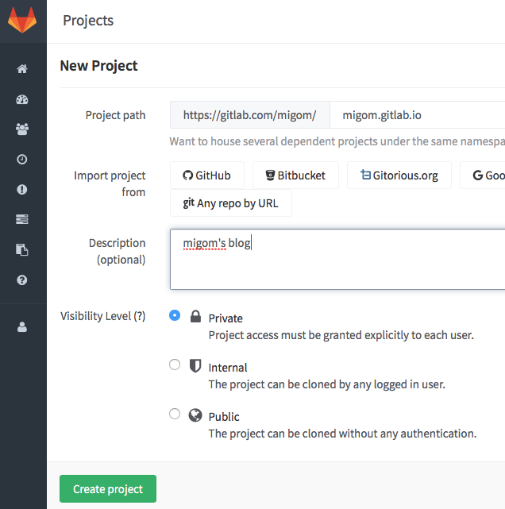Open the user profile icon in sidebar

pyautogui.click(x=22, y=326)
